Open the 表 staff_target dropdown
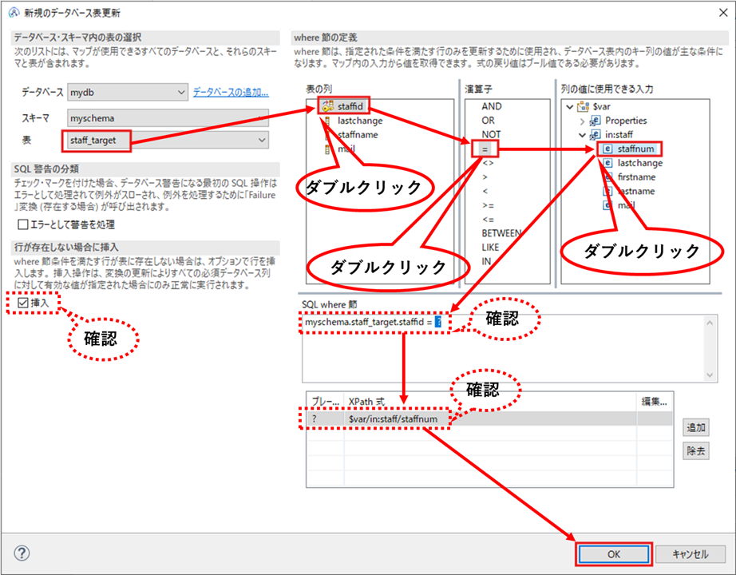The image size is (736, 575). point(168,140)
